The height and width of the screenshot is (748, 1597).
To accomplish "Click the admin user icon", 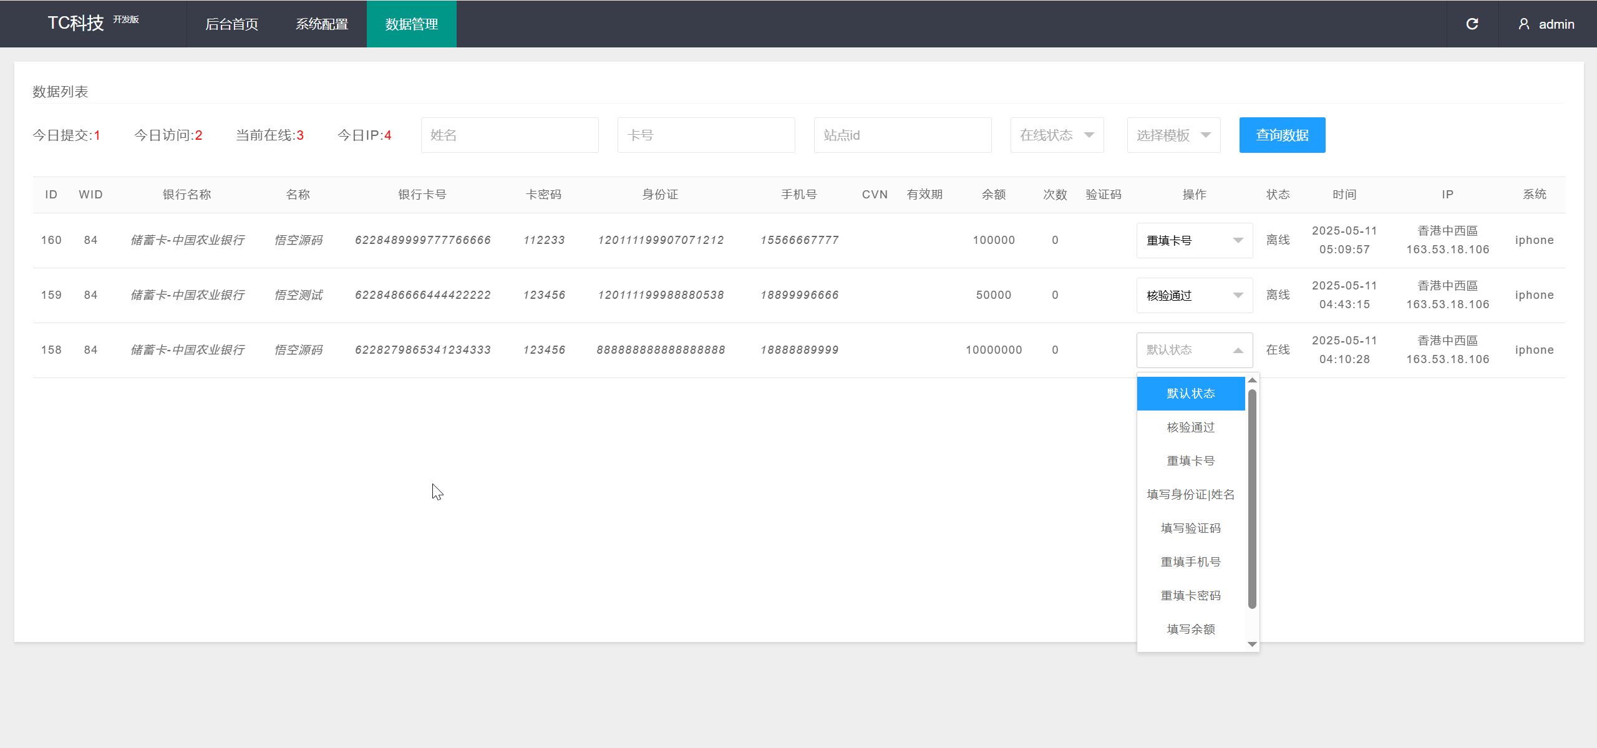I will [x=1523, y=24].
